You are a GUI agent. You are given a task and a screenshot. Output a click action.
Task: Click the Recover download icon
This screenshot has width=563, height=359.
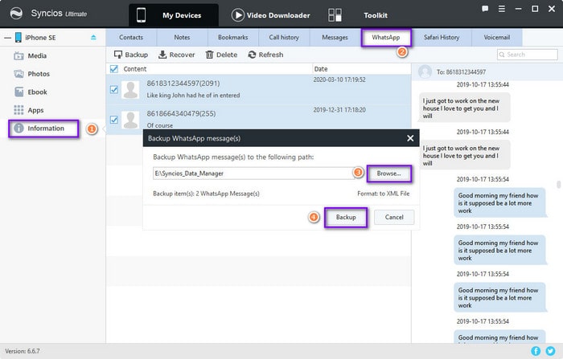point(162,55)
